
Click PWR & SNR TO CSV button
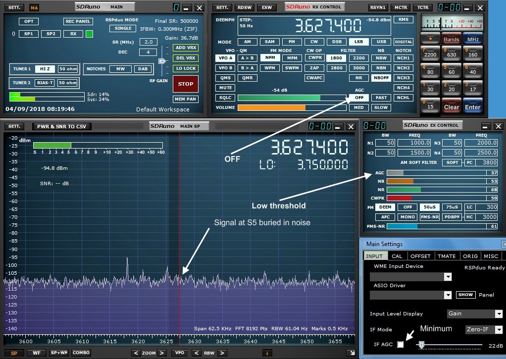coord(61,127)
